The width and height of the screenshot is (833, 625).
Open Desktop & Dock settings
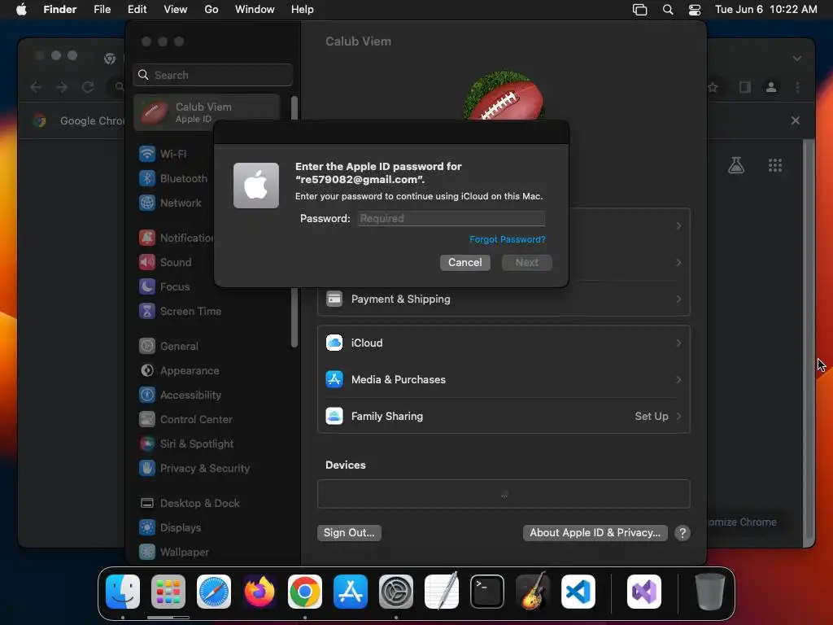[x=189, y=503]
